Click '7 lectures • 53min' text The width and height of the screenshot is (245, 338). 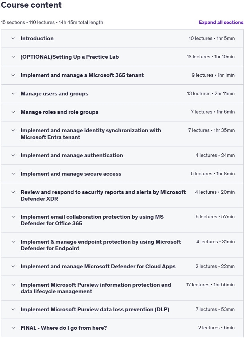pyautogui.click(x=215, y=309)
